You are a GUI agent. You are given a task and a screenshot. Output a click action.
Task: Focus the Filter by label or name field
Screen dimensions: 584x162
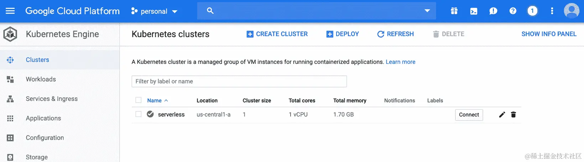tap(239, 81)
